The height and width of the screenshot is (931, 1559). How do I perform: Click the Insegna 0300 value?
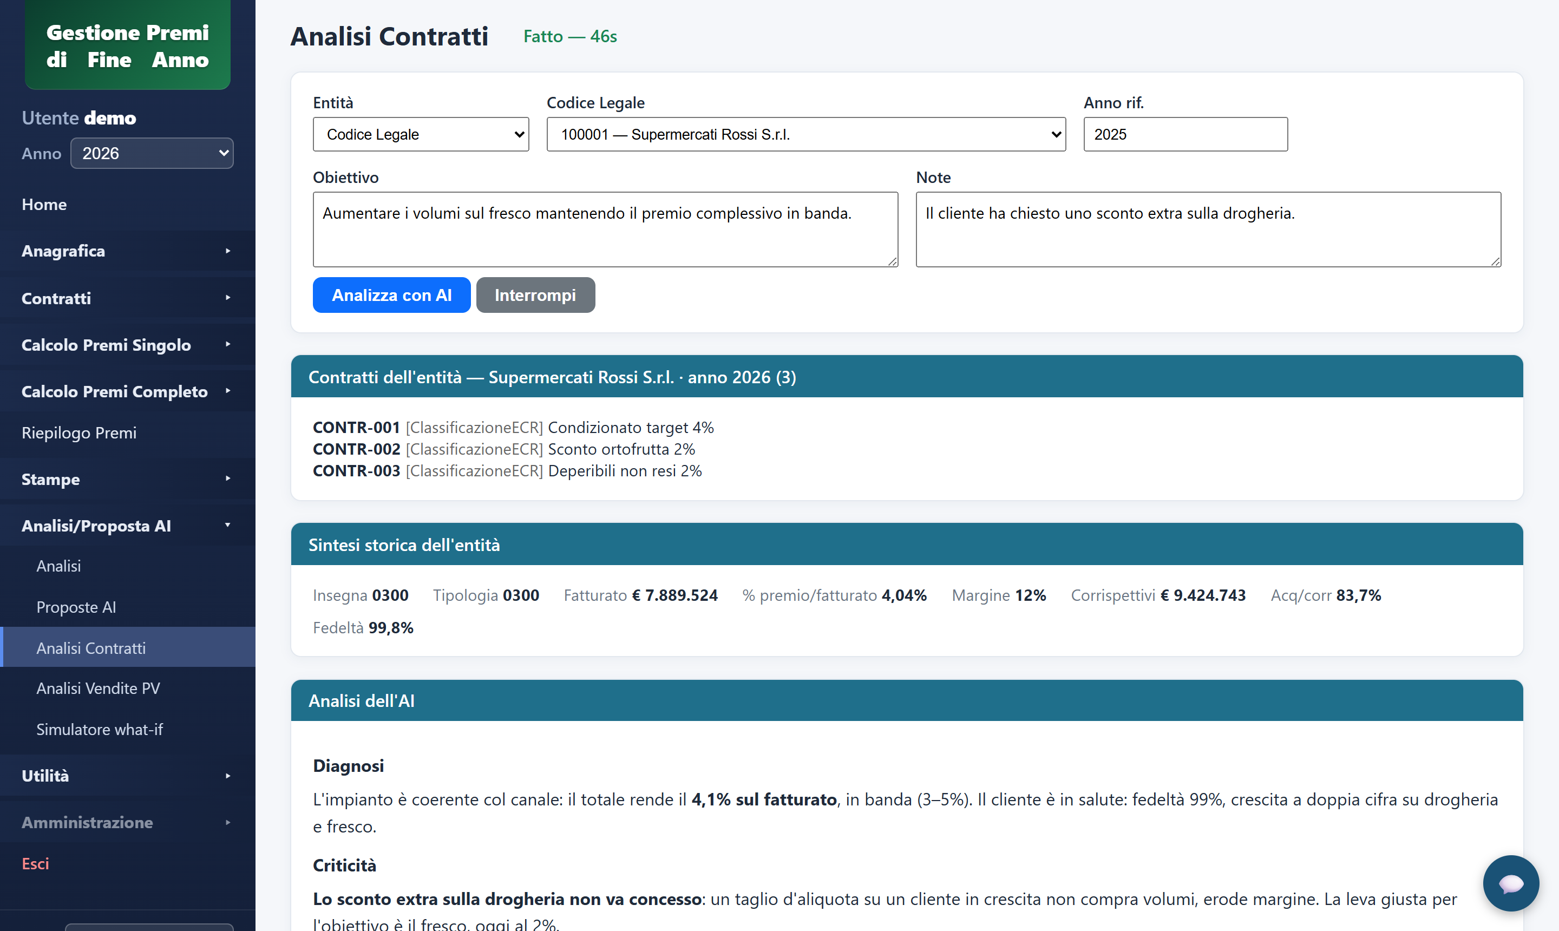[x=360, y=595]
